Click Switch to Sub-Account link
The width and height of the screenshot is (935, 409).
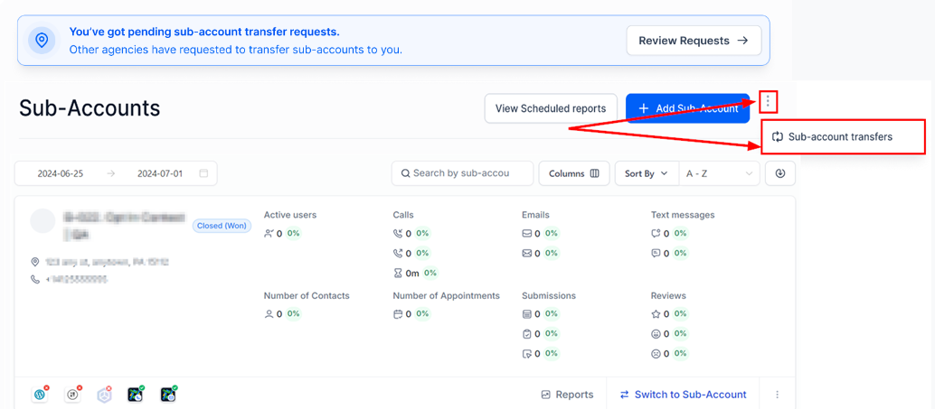tap(684, 395)
